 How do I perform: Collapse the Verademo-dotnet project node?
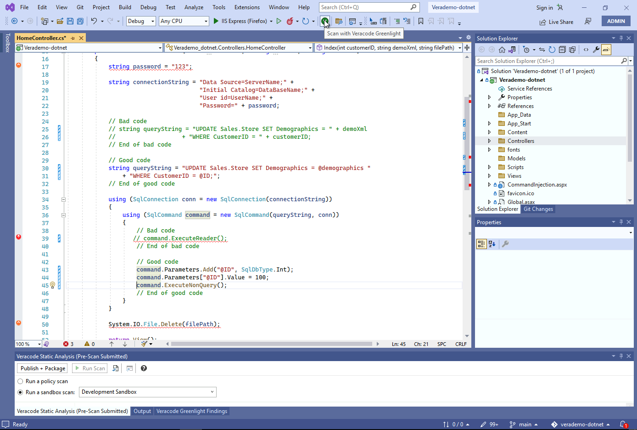(481, 80)
